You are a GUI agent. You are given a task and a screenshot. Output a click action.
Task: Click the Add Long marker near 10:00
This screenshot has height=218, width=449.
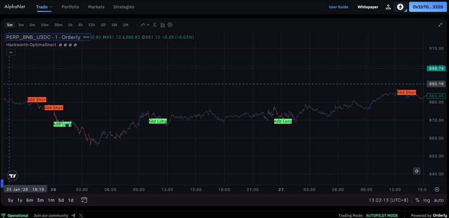click(x=158, y=121)
